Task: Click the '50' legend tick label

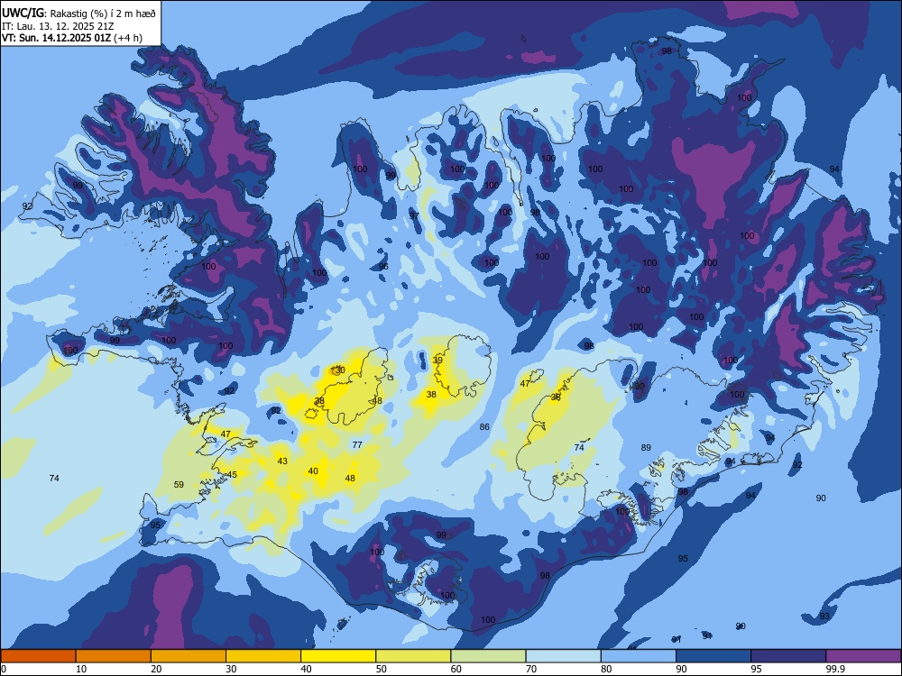Action: tap(381, 669)
